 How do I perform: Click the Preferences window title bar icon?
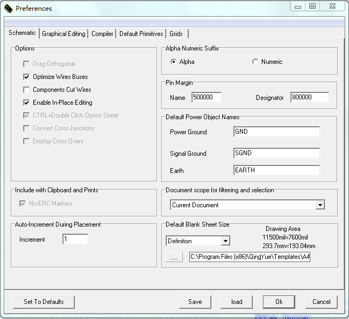(x=8, y=8)
